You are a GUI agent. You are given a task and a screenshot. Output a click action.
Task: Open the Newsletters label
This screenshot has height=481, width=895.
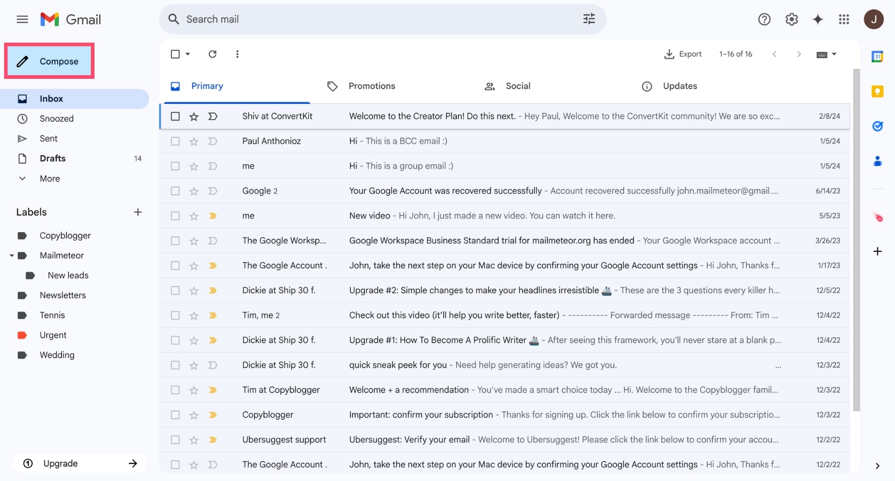click(x=63, y=295)
